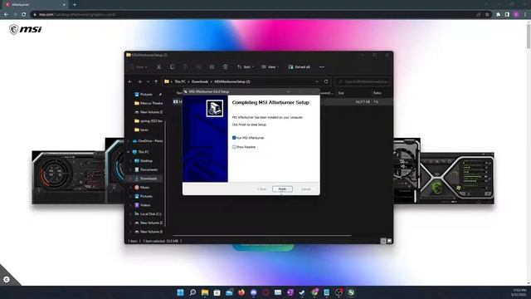
Task: Expand the Music folder node
Action: [130, 187]
